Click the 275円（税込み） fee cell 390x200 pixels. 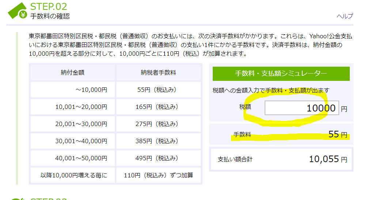(x=158, y=124)
